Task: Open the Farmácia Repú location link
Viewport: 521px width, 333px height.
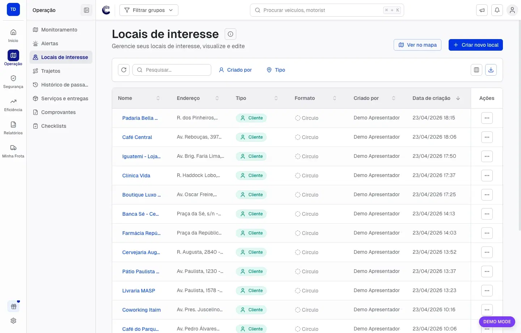Action: tap(141, 233)
